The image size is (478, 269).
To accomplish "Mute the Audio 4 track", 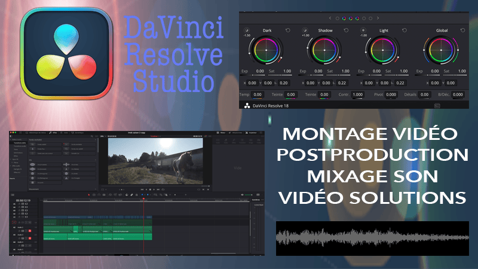I will [x=30, y=246].
